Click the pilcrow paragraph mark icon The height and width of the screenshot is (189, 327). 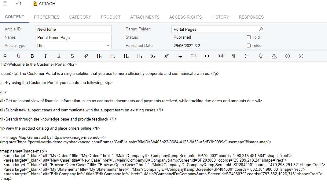point(234,56)
